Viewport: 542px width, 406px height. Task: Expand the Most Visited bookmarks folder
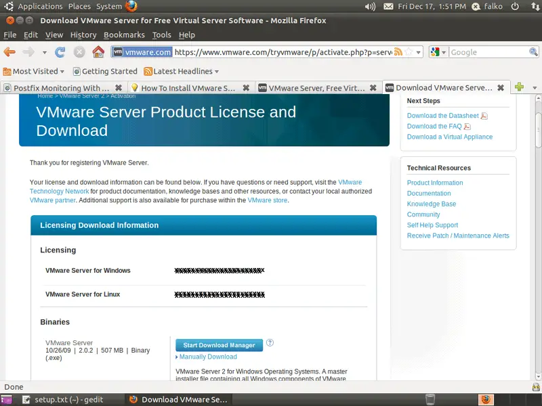pos(33,72)
